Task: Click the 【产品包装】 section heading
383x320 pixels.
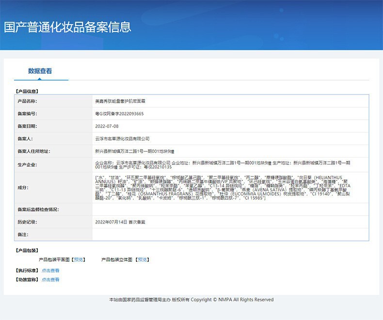Action: pos(27,250)
